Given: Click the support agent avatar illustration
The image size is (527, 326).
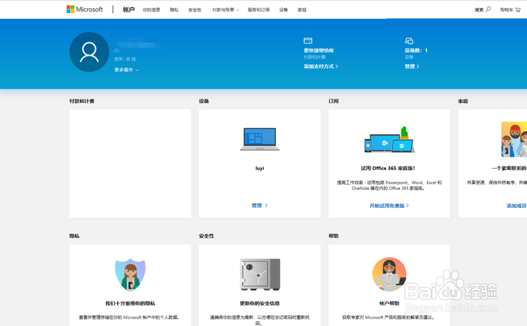Looking at the screenshot, I should tap(389, 274).
